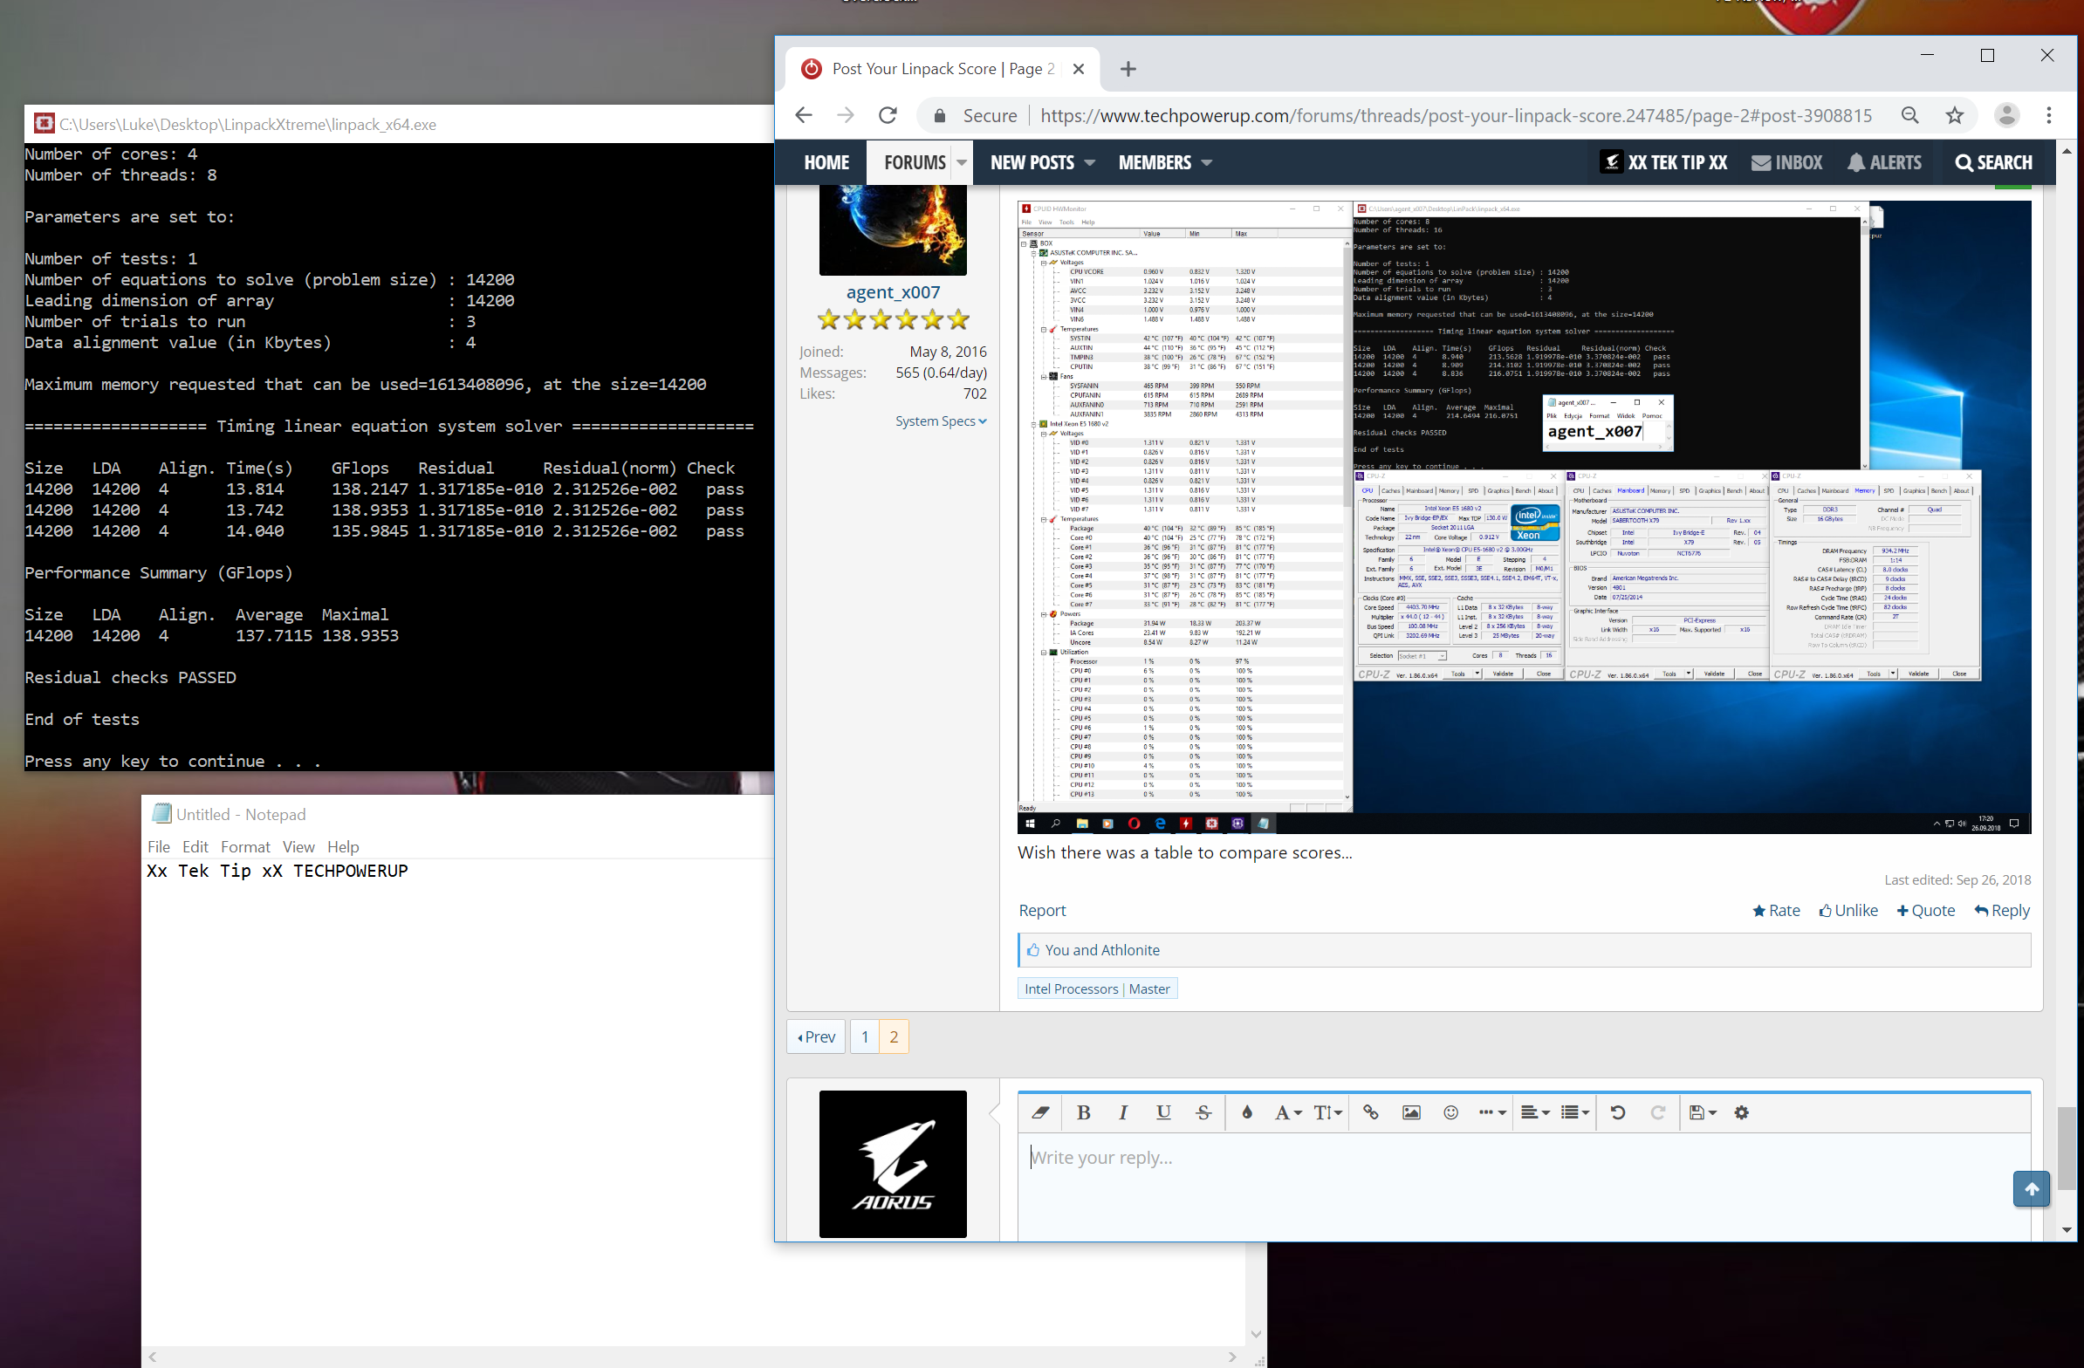The image size is (2084, 1368).
Task: Click the redo icon in editor
Action: [x=1657, y=1112]
